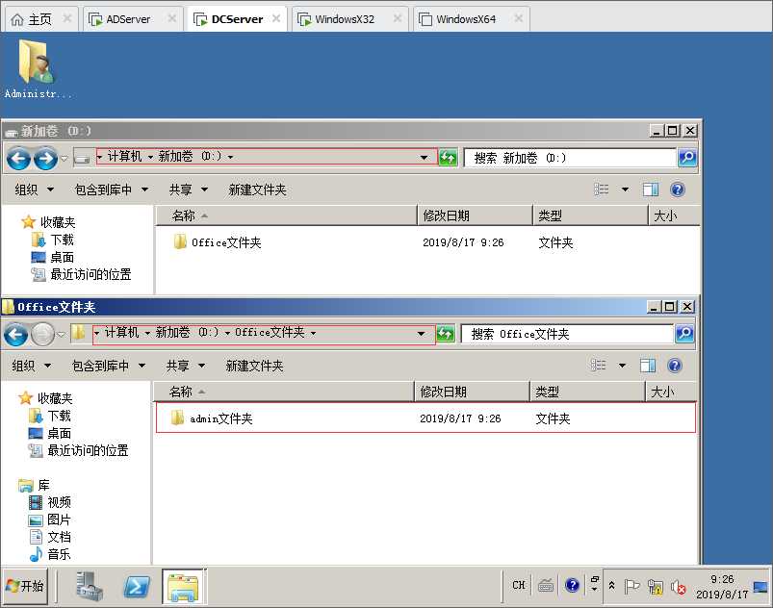This screenshot has height=608, width=773.
Task: Launch PowerShell from taskbar
Action: (x=137, y=586)
